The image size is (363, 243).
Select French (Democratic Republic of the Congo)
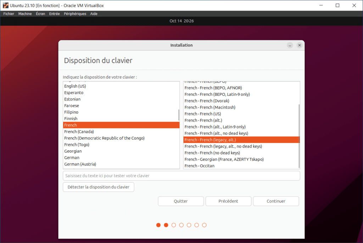[x=121, y=138]
